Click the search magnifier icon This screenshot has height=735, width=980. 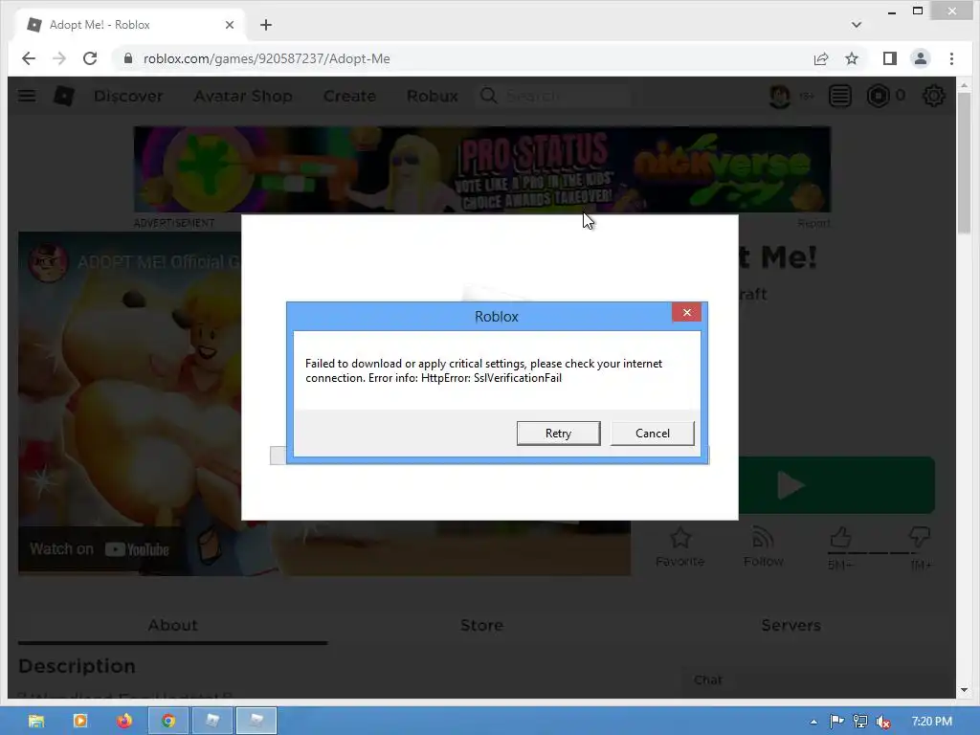point(489,97)
